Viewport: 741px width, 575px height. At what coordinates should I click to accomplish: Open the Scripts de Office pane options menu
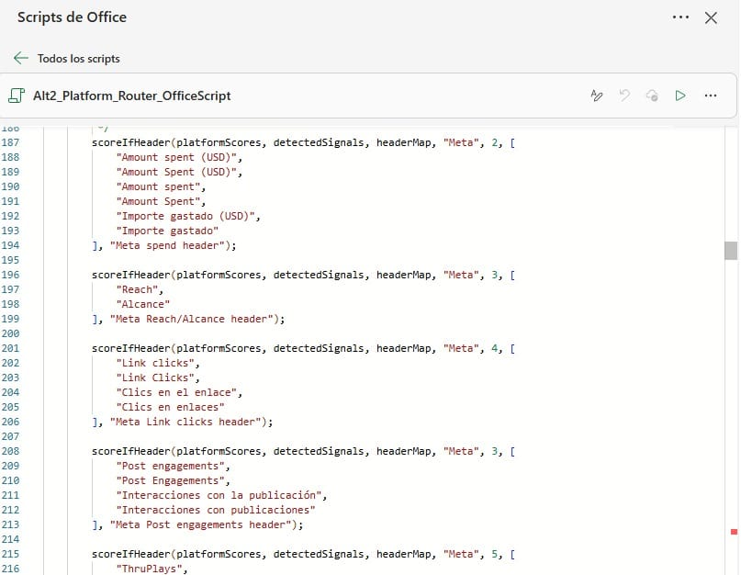click(x=680, y=17)
